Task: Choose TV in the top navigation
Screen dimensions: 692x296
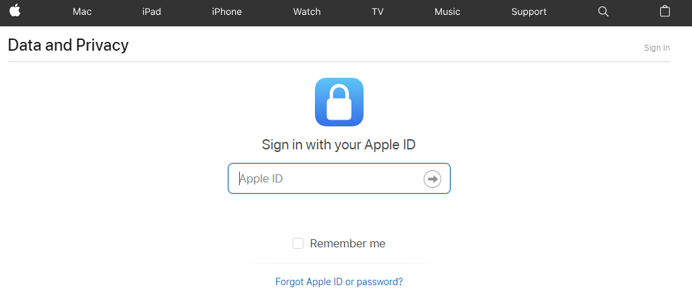Action: click(377, 12)
